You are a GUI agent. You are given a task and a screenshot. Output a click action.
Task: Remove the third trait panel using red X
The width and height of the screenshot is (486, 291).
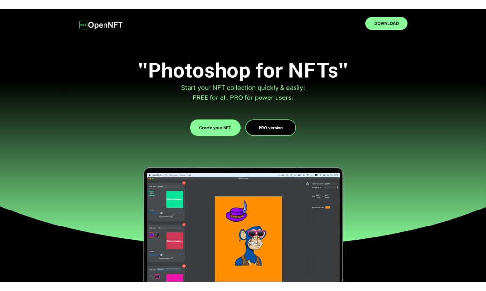click(x=184, y=266)
